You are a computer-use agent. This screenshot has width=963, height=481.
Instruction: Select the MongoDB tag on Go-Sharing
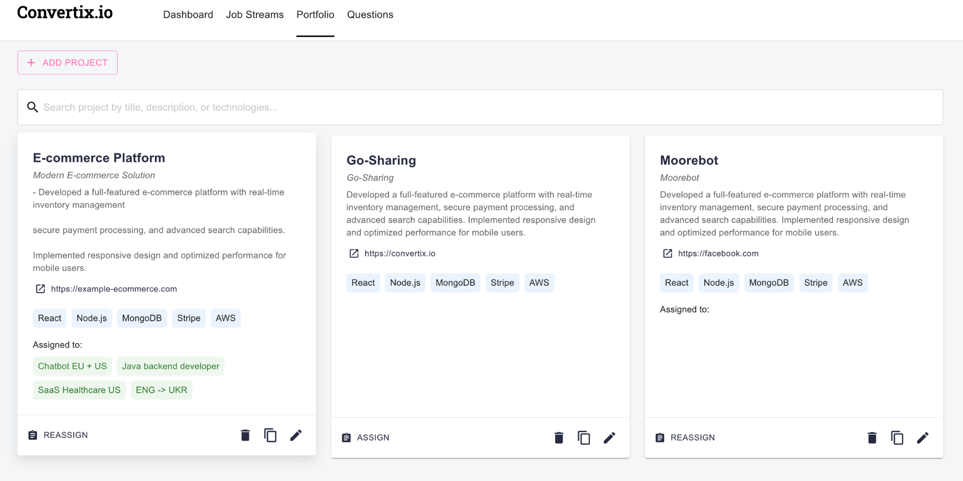(x=455, y=283)
